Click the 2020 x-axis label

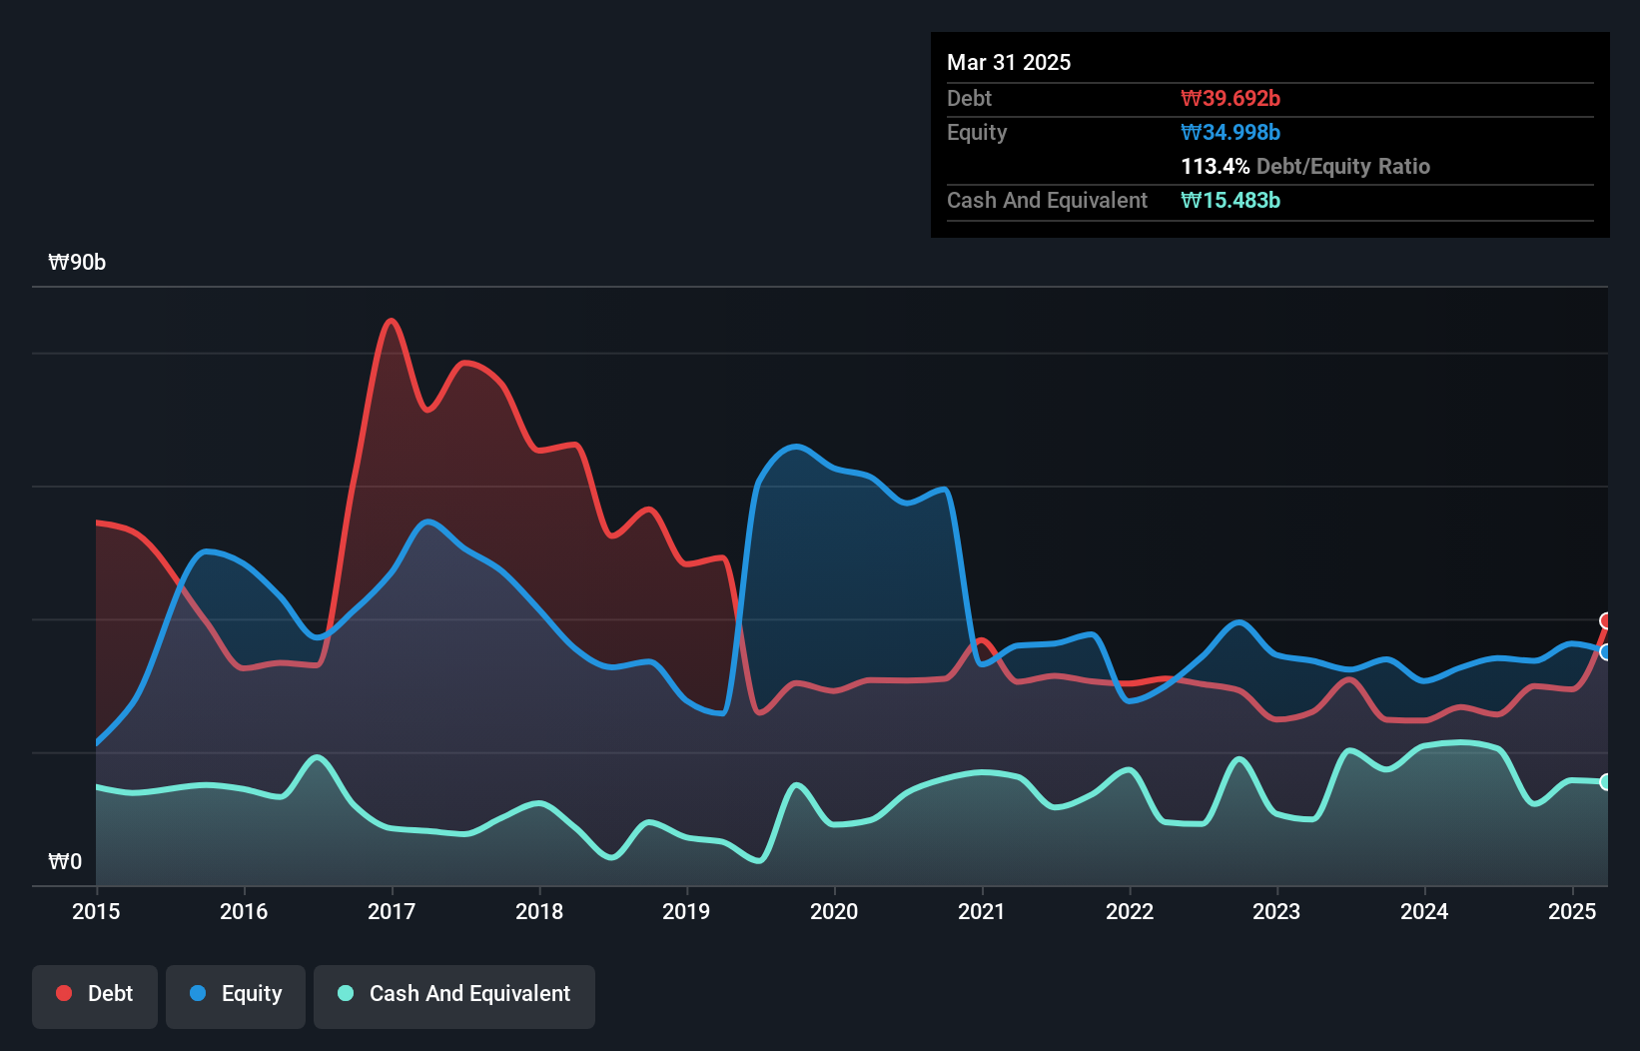coord(834,911)
